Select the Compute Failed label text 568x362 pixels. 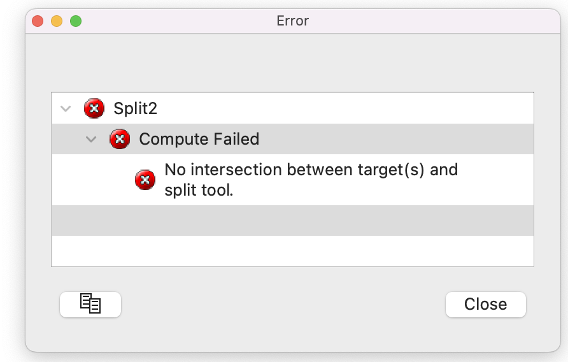coord(199,139)
